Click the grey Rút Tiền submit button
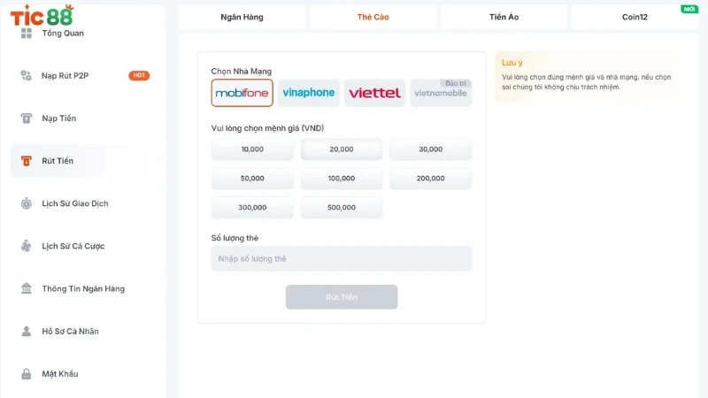Image resolution: width=708 pixels, height=398 pixels. point(342,297)
